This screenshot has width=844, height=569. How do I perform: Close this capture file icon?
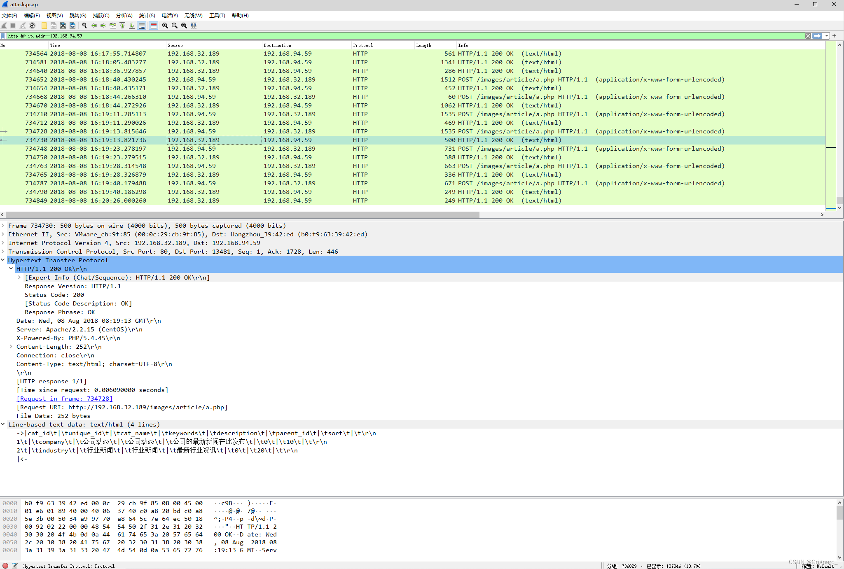63,26
